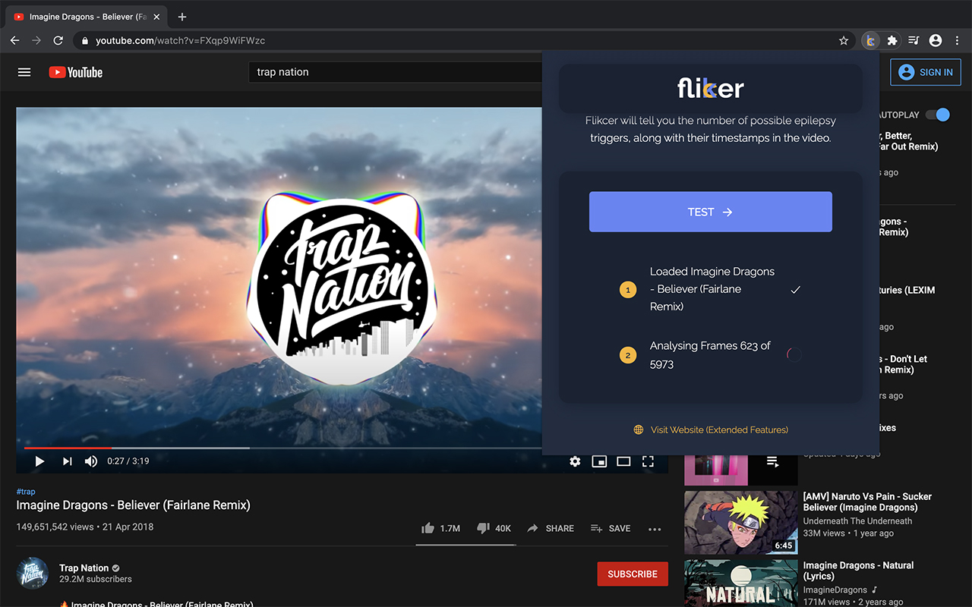Share this video
Screen dimensions: 972x607
pyautogui.click(x=551, y=528)
